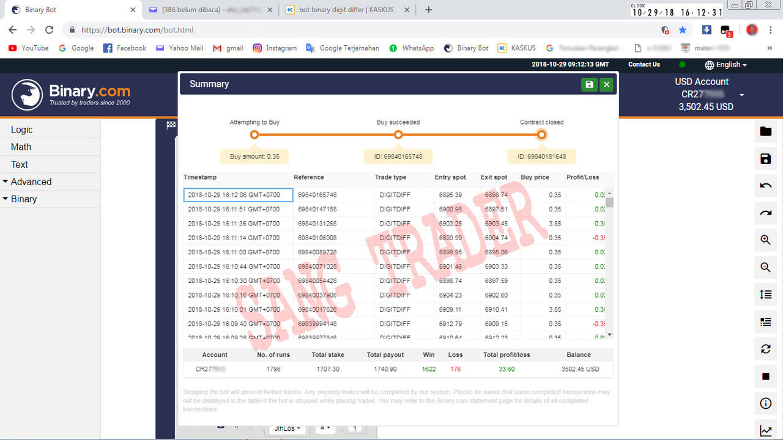Show more bookmarks with the double chevron
This screenshot has height=440, width=783.
coord(770,48)
